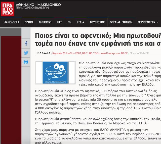This screenshot has width=161, height=144.
Task: Open the blue Ποιος είναι το Αφεντικό image
Action: pos(55,73)
